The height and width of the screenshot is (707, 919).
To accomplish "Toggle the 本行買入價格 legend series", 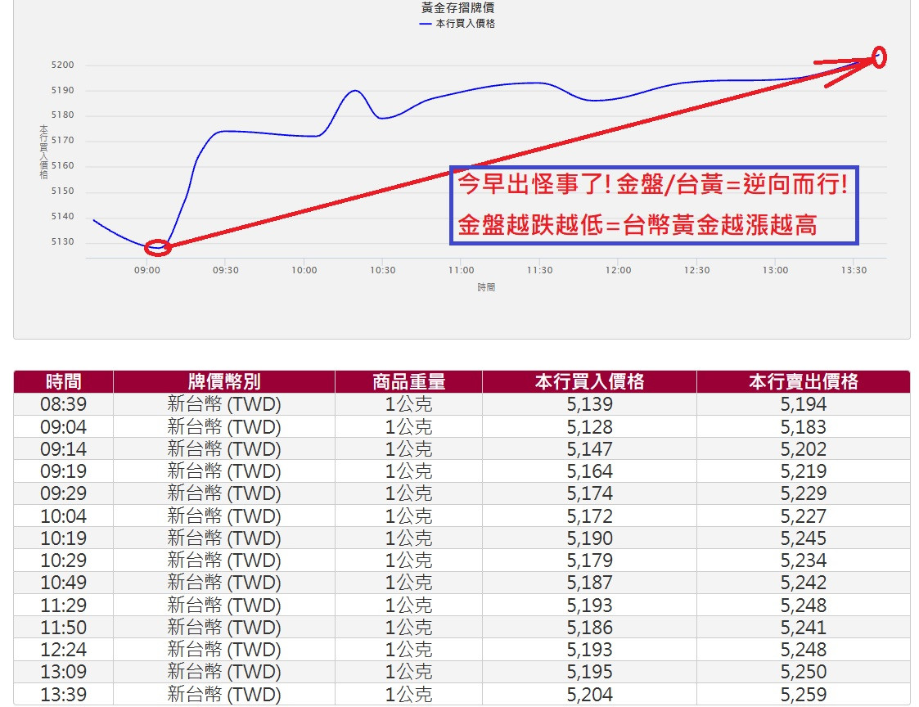I will 457,24.
